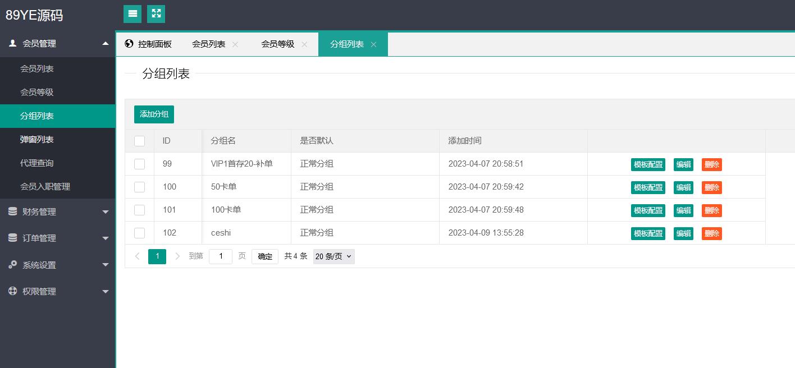Click the 89YE源码 logo title

tap(34, 15)
